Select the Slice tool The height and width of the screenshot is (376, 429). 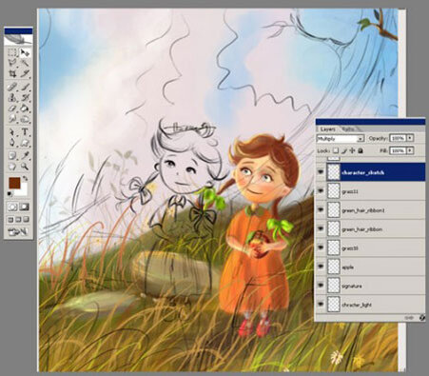pyautogui.click(x=24, y=73)
